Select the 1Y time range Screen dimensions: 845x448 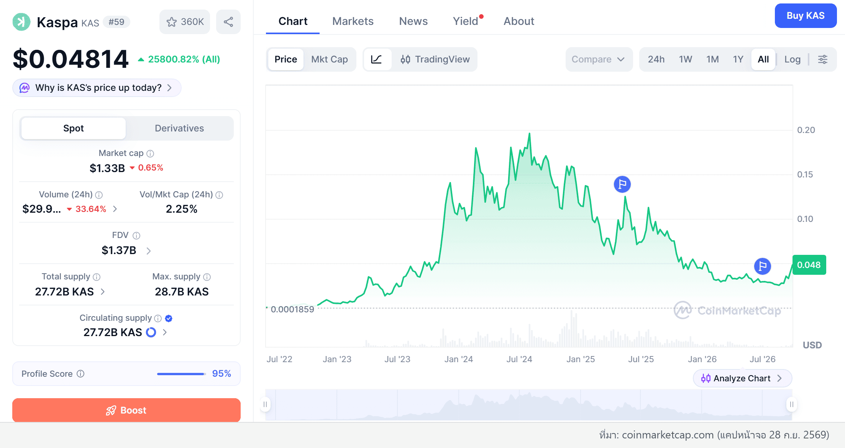[x=738, y=59]
